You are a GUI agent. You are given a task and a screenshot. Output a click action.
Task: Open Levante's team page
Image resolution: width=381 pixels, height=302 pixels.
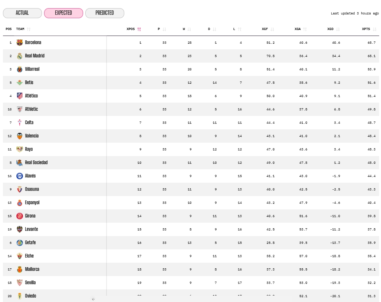coord(31,229)
